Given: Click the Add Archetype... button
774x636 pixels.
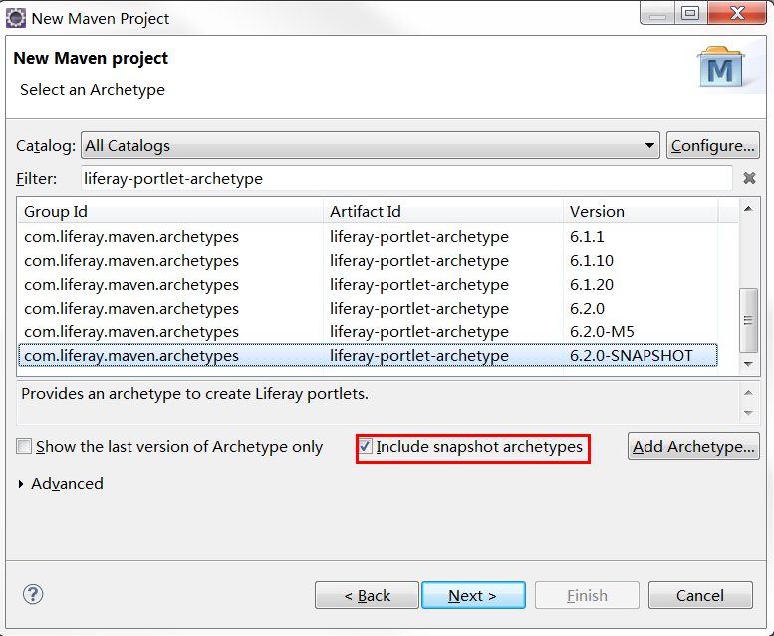Looking at the screenshot, I should [x=693, y=447].
